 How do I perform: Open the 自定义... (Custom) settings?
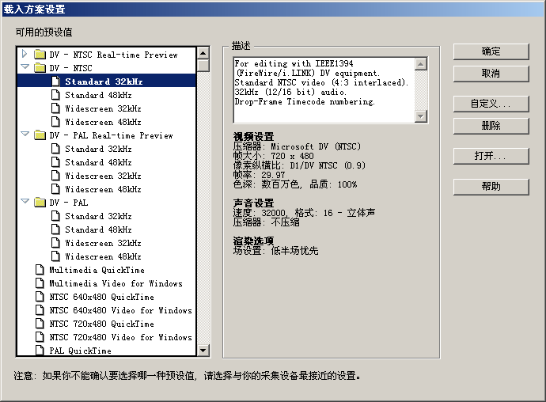491,104
